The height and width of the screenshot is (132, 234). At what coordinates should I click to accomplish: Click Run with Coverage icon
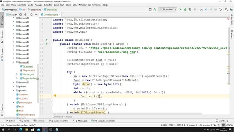point(190,10)
